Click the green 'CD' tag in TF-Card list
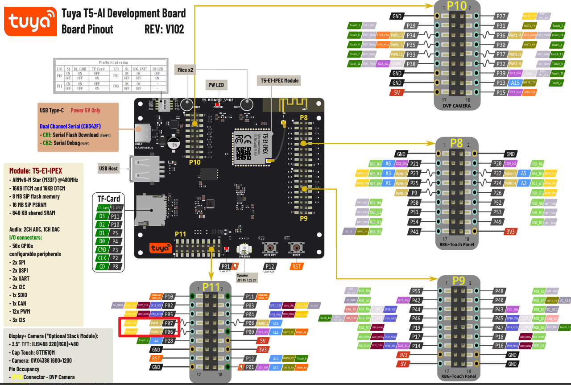 (x=102, y=267)
